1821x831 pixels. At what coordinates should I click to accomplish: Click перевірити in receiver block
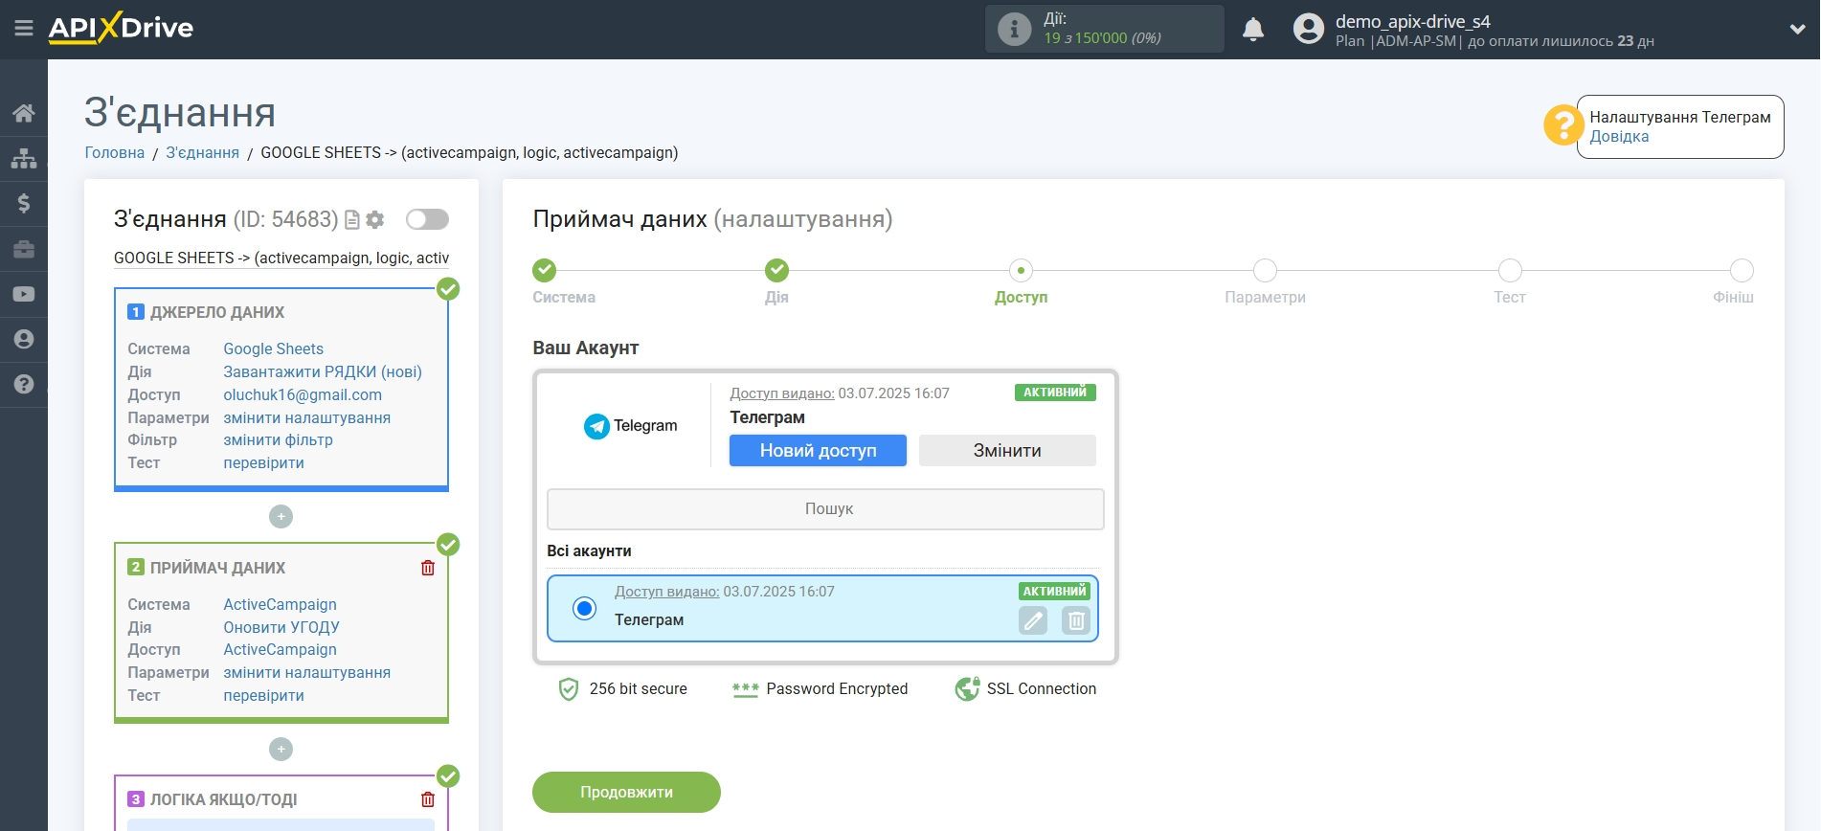pyautogui.click(x=263, y=696)
